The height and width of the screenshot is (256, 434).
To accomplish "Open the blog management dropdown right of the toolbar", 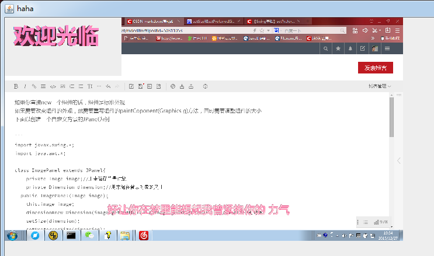I will tap(380, 86).
